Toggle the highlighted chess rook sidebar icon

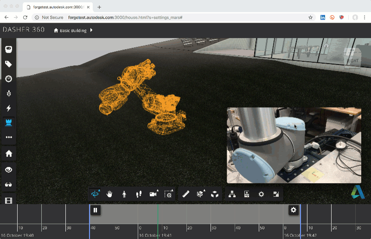(8, 123)
